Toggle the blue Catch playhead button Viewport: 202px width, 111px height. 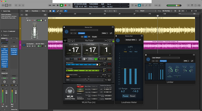click(66, 11)
